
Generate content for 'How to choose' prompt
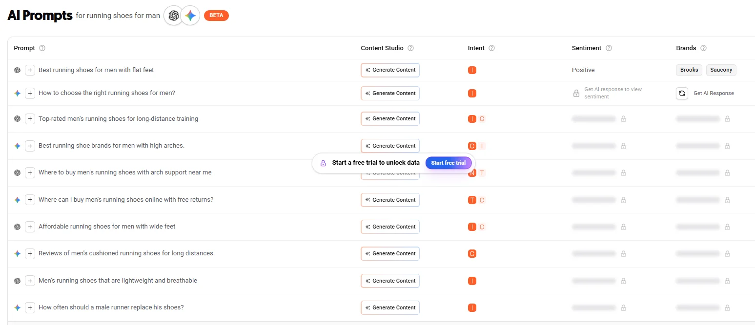click(x=390, y=93)
